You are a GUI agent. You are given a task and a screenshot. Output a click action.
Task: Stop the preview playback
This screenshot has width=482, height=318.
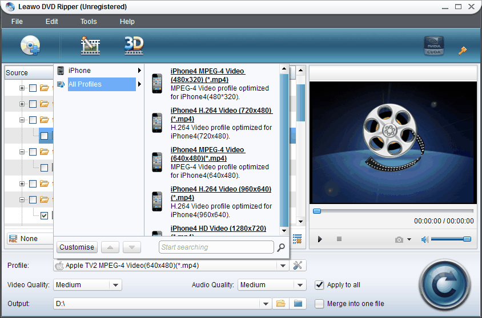coord(339,239)
